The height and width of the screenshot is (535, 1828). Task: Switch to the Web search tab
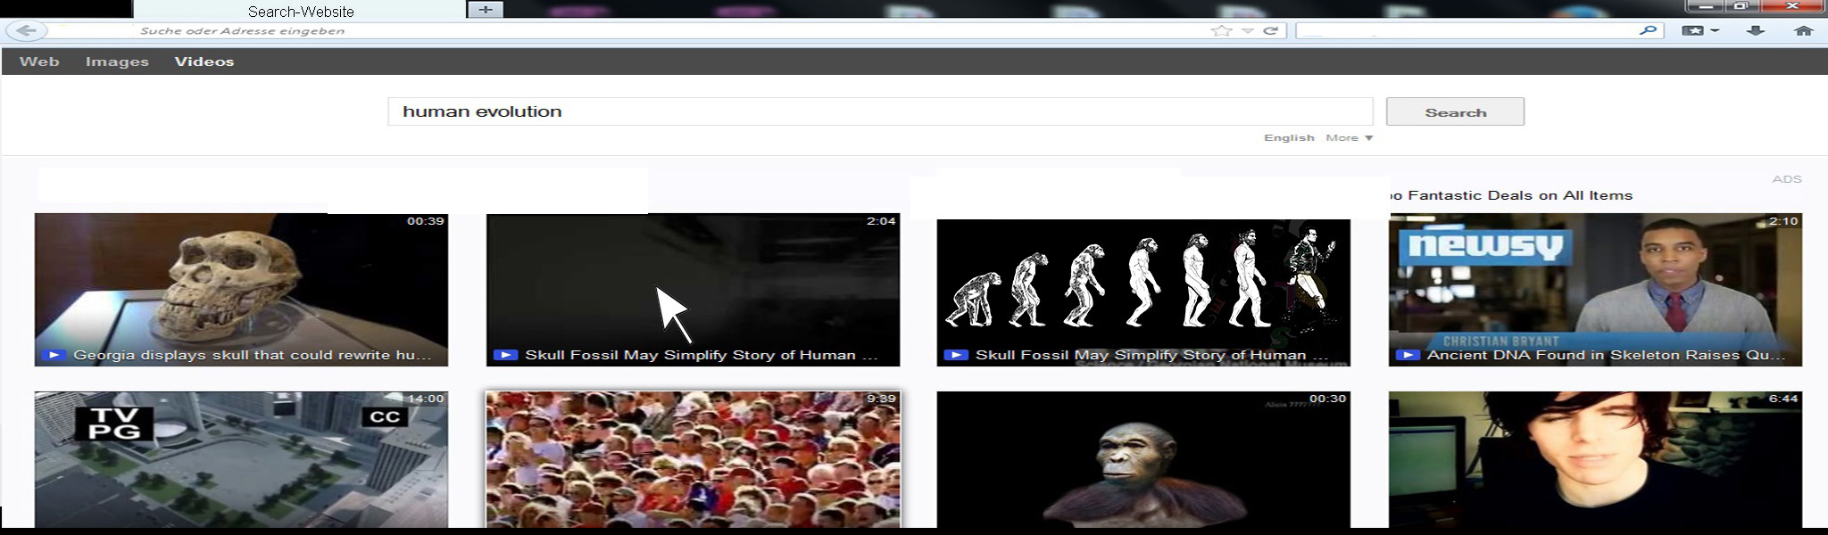pos(39,62)
